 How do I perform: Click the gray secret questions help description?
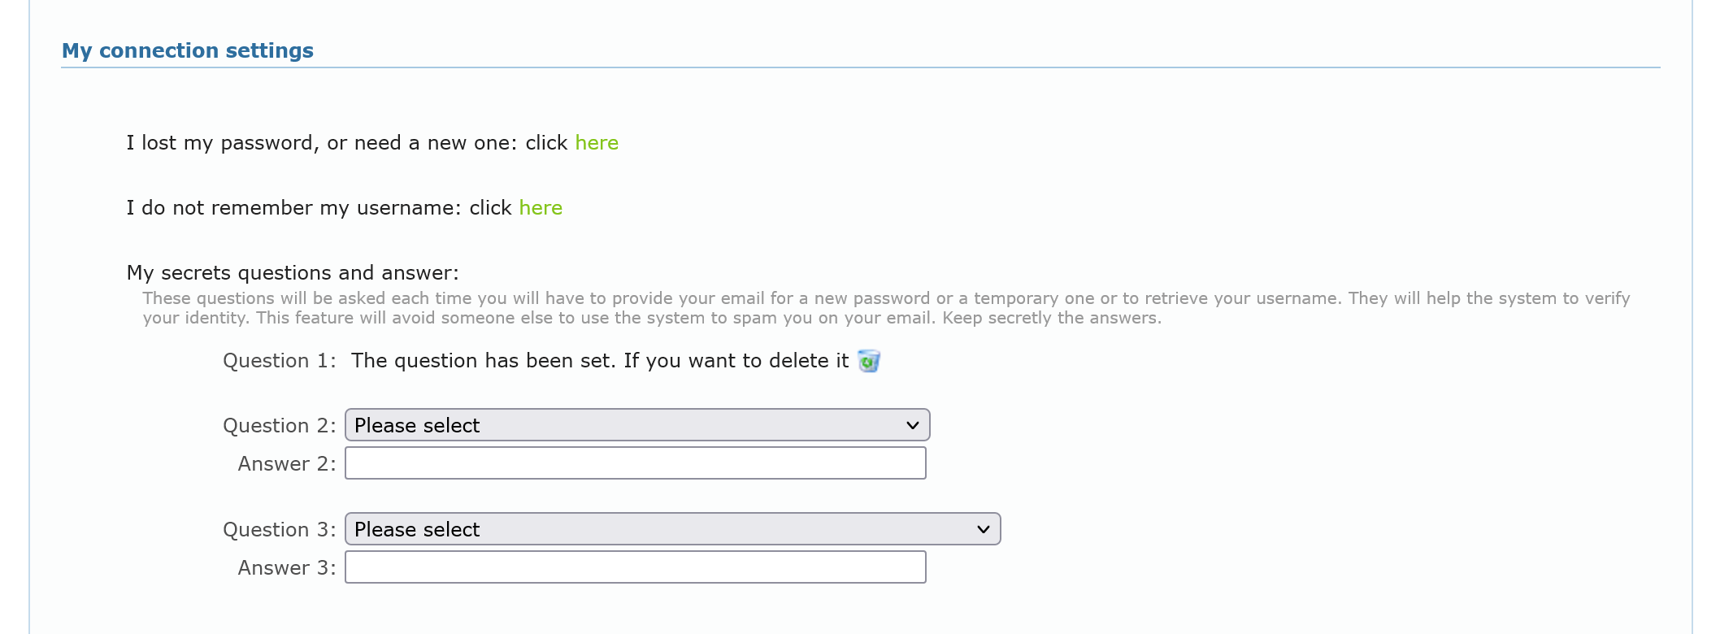pos(886,308)
